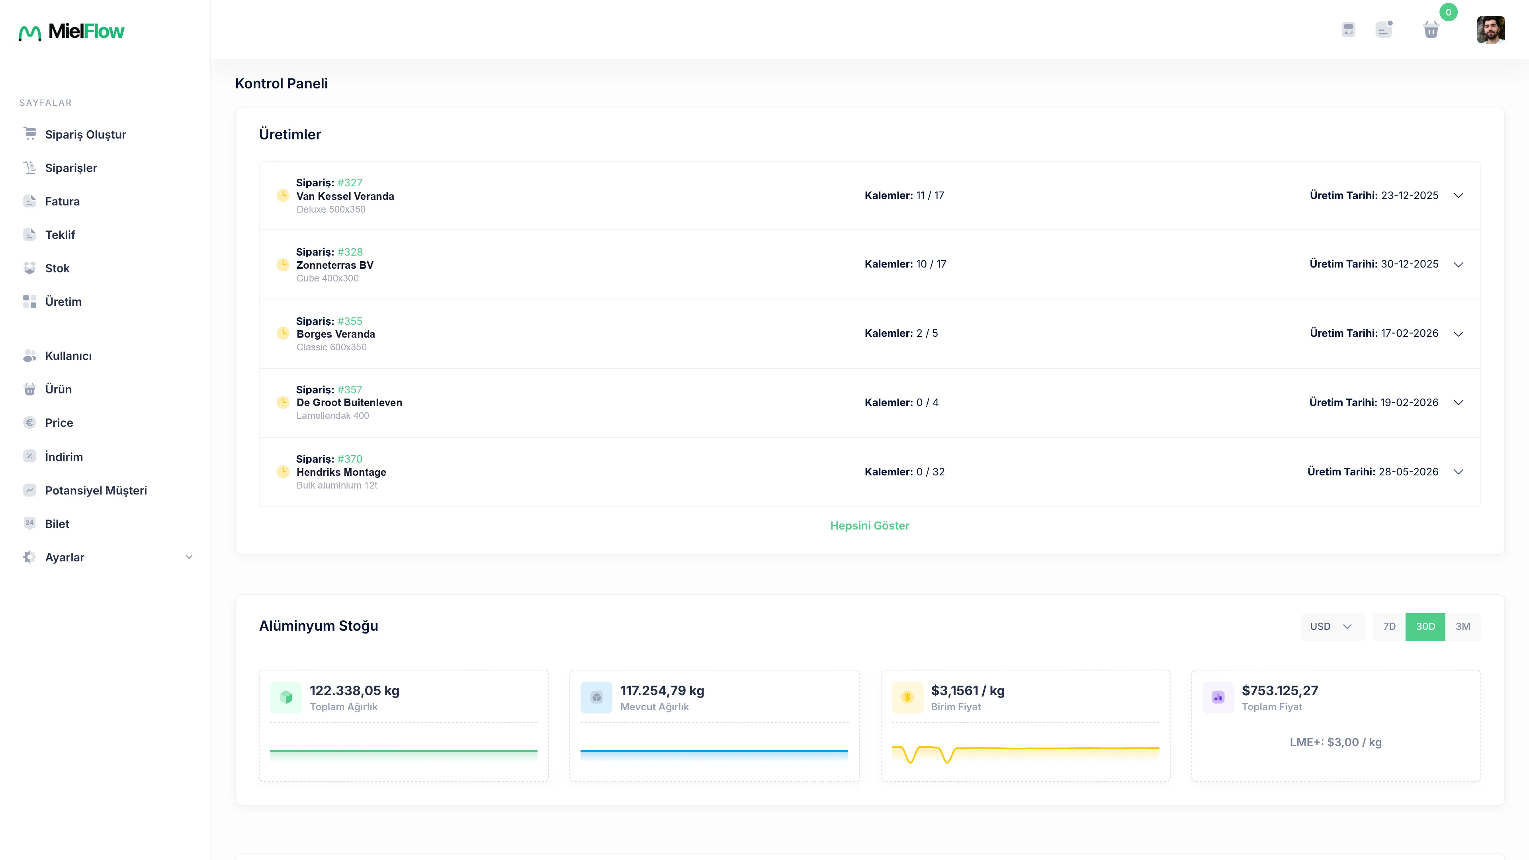The height and width of the screenshot is (860, 1529).
Task: Click the Ayarlar gear icon
Action: (x=30, y=557)
